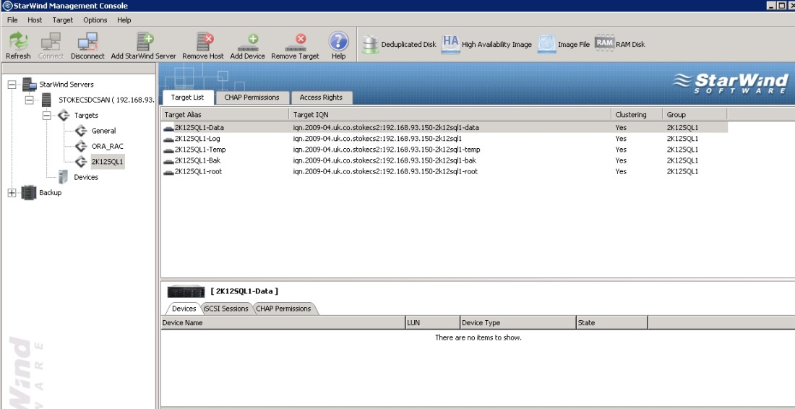Image resolution: width=795 pixels, height=409 pixels.
Task: Click the STOKECSDCSAN server icon
Action: [47, 100]
